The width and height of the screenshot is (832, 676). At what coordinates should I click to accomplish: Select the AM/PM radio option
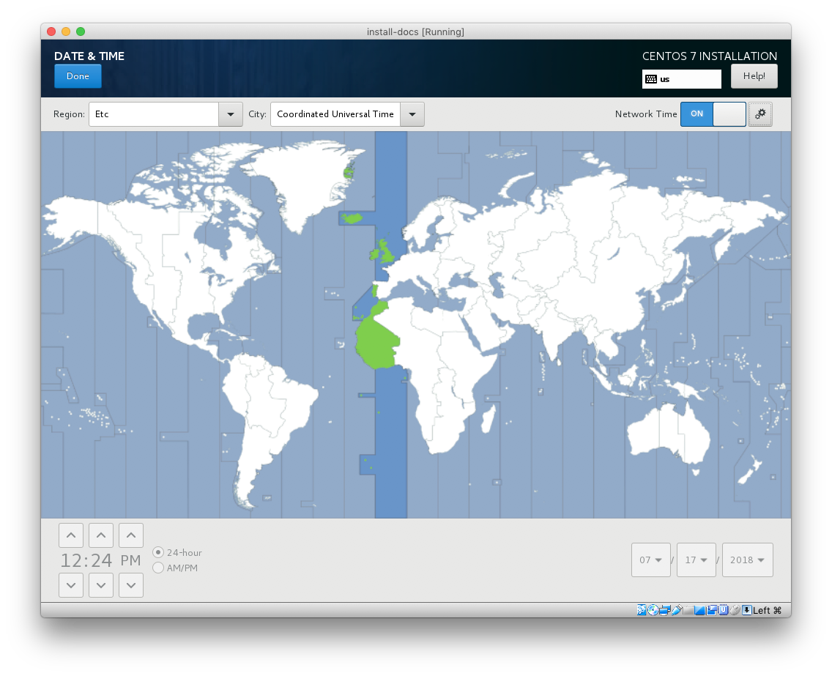pos(158,568)
